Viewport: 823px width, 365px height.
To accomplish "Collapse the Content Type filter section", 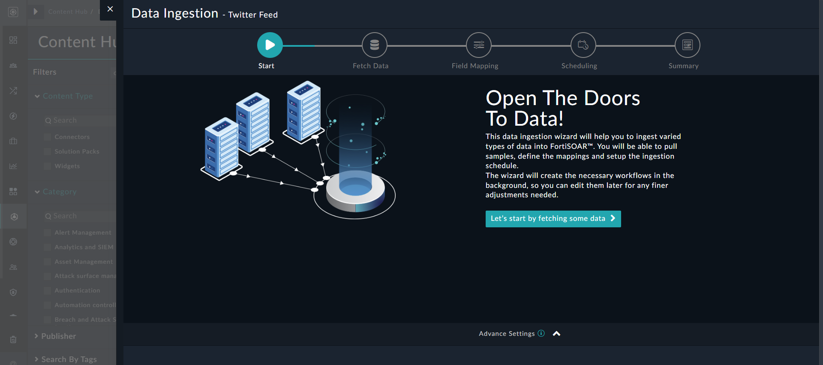I will pyautogui.click(x=37, y=97).
